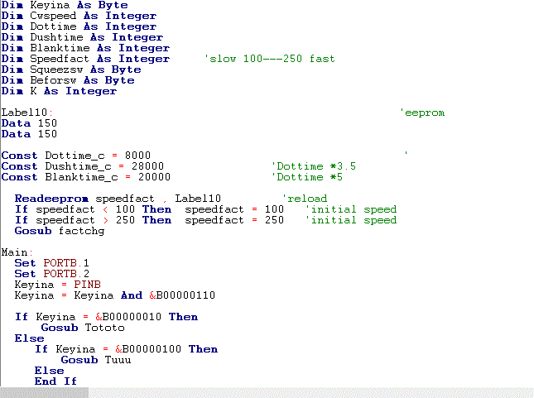Place cursor on 'Dim K As Integer' line

pos(58,91)
